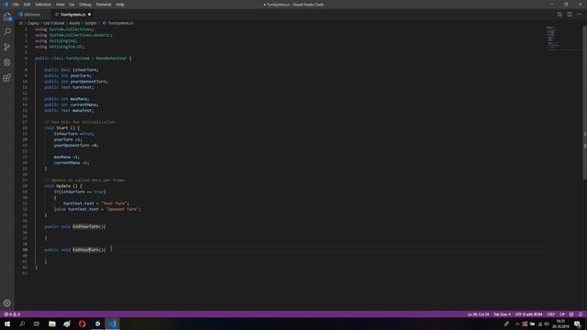
Task: Click the public bool isYourTurn declaration
Action: click(x=72, y=70)
